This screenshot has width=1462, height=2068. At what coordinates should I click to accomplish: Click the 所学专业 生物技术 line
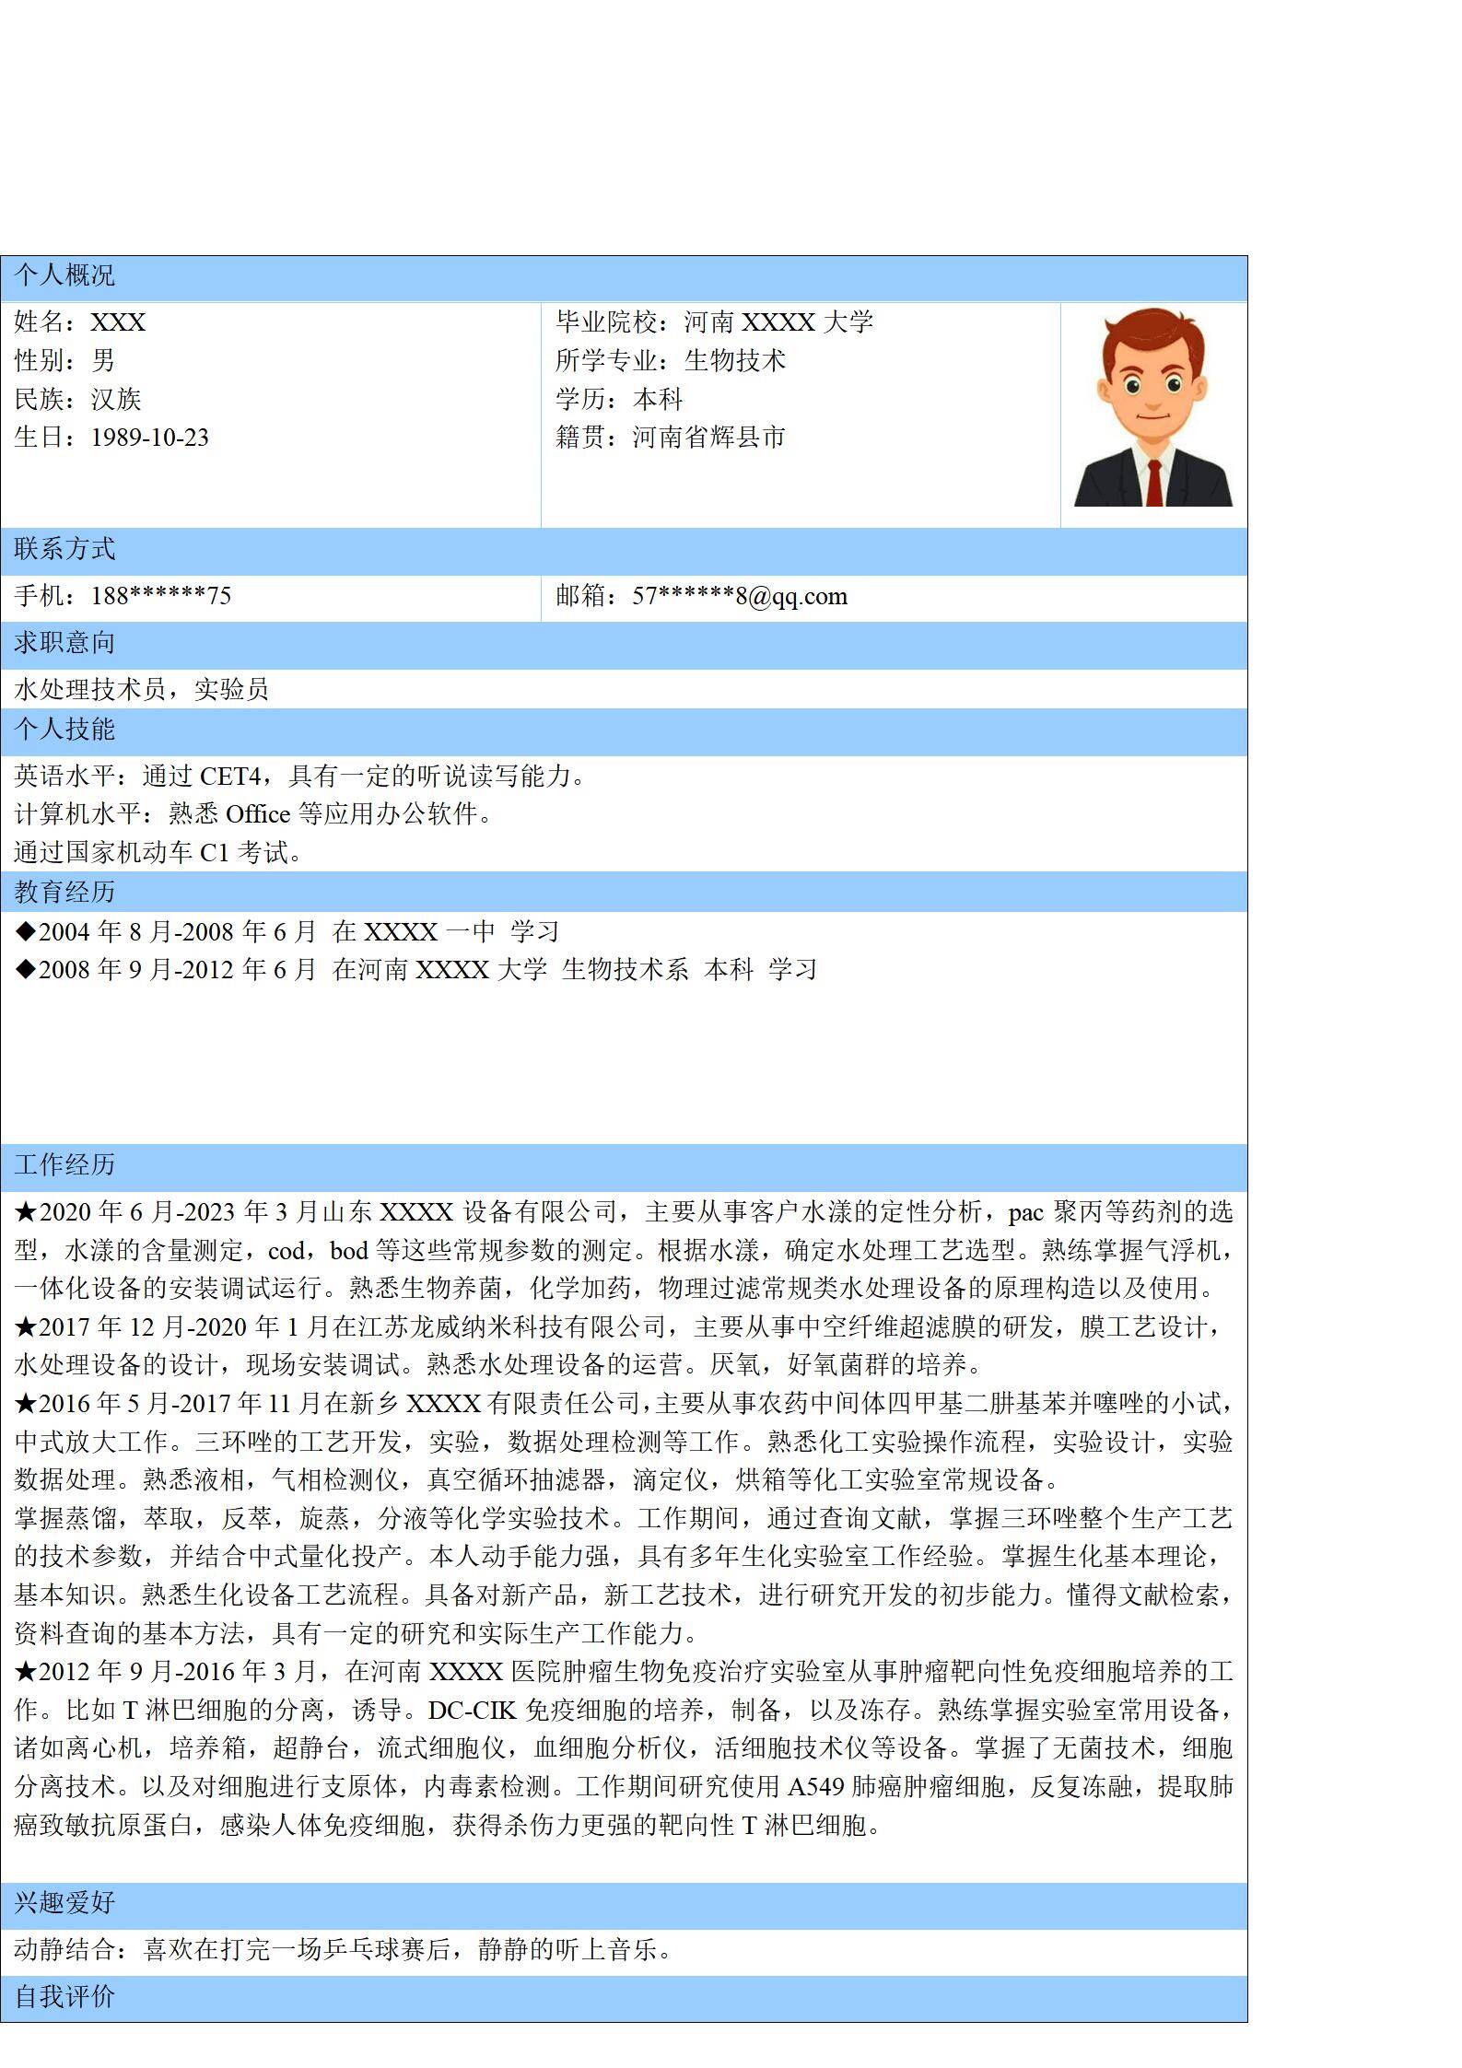pos(670,360)
